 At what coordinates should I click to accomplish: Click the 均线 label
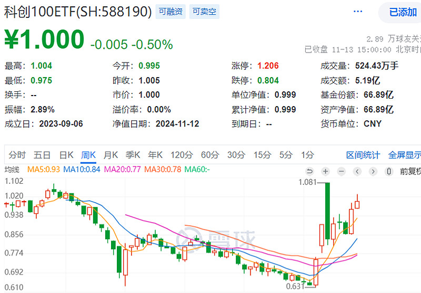coord(12,169)
